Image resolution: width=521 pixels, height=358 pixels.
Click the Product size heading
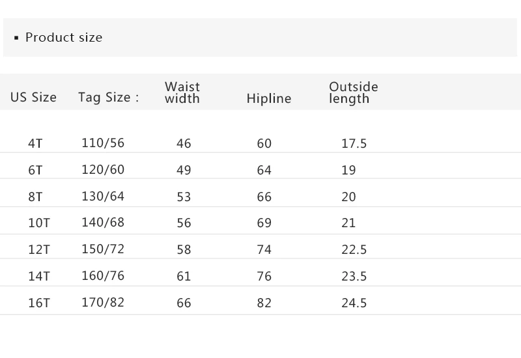[x=63, y=38]
